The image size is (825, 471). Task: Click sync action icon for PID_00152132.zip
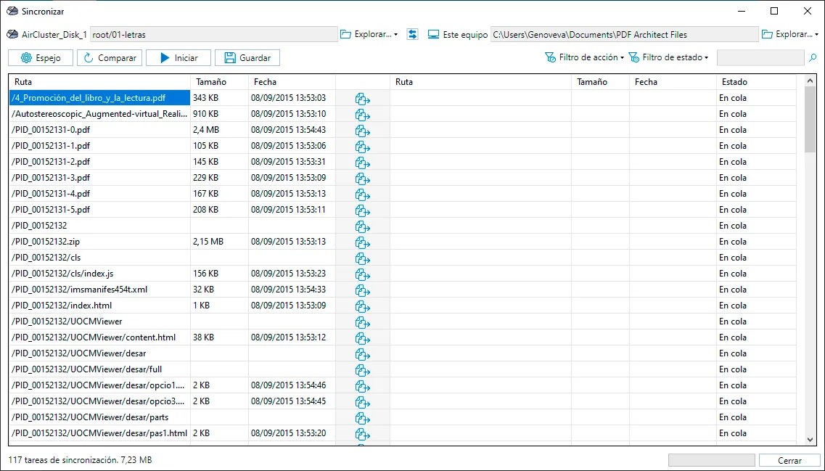pyautogui.click(x=363, y=242)
